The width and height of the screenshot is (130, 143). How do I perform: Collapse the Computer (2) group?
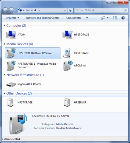coord(4,26)
